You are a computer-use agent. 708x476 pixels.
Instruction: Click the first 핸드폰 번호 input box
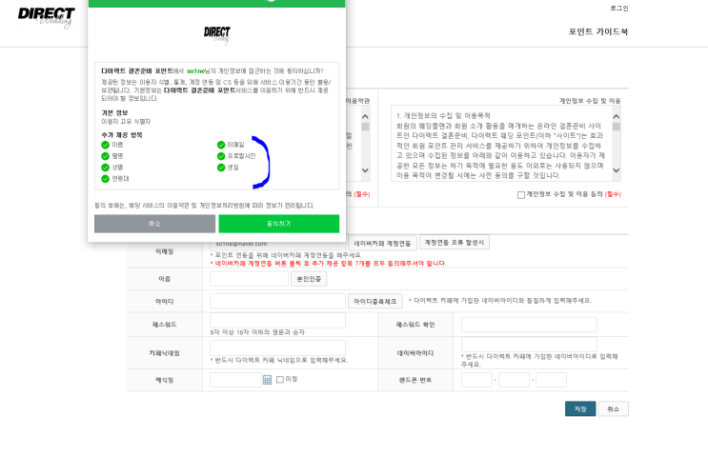[476, 380]
